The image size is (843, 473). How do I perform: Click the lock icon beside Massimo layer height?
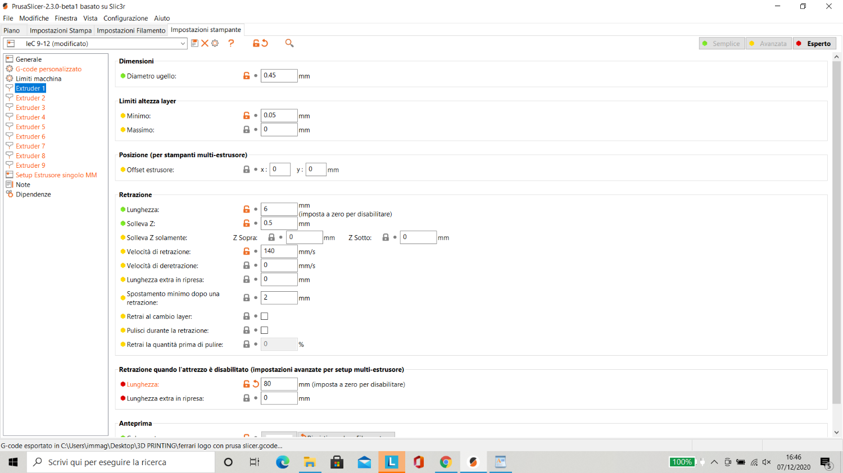pos(246,130)
